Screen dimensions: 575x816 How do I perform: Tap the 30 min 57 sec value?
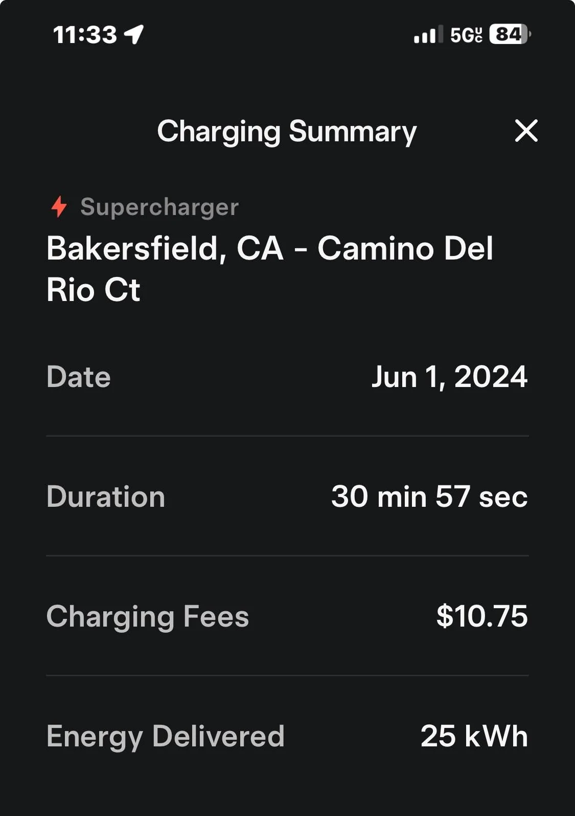(x=429, y=497)
